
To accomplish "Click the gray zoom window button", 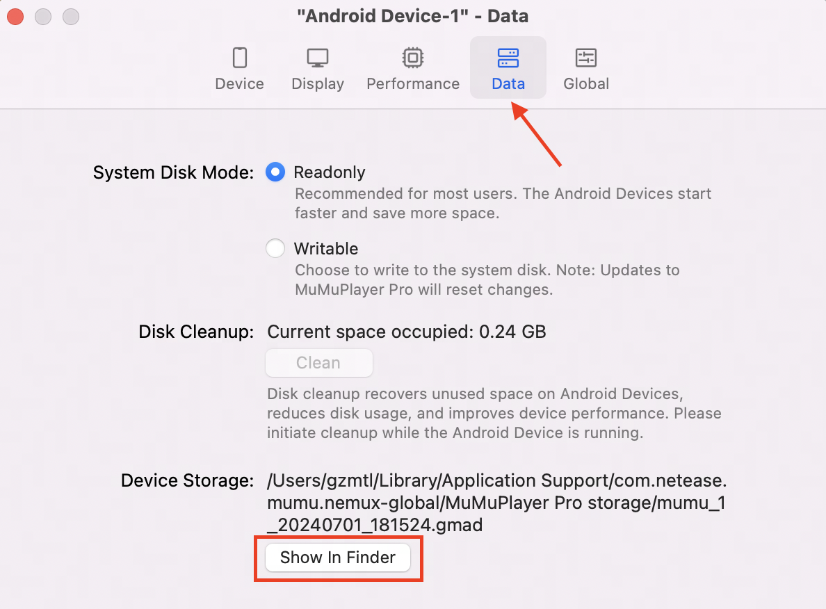I will click(71, 16).
